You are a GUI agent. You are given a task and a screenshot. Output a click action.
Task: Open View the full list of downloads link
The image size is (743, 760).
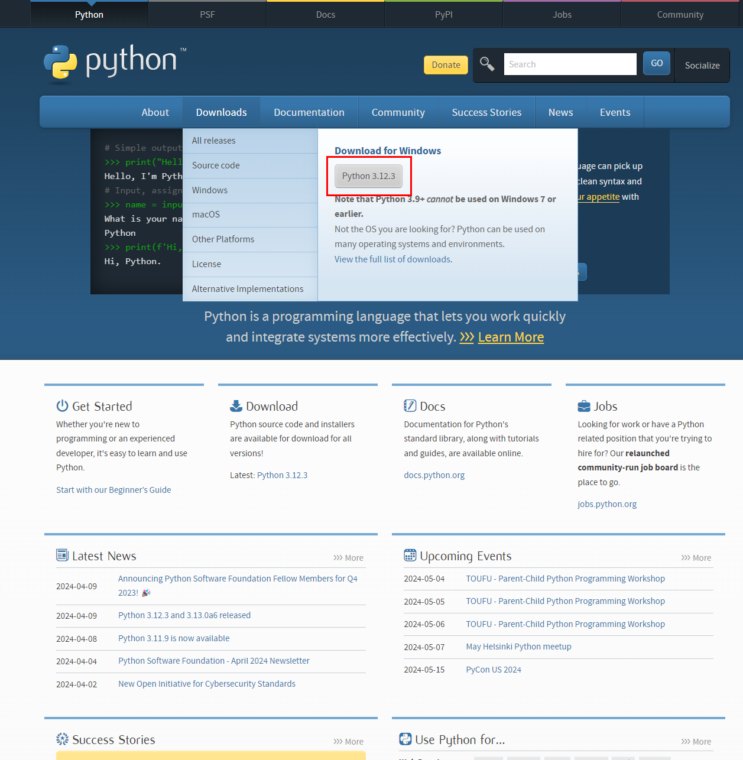pyautogui.click(x=393, y=259)
